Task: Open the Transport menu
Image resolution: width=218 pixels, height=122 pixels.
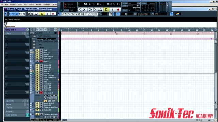Action: [46, 5]
